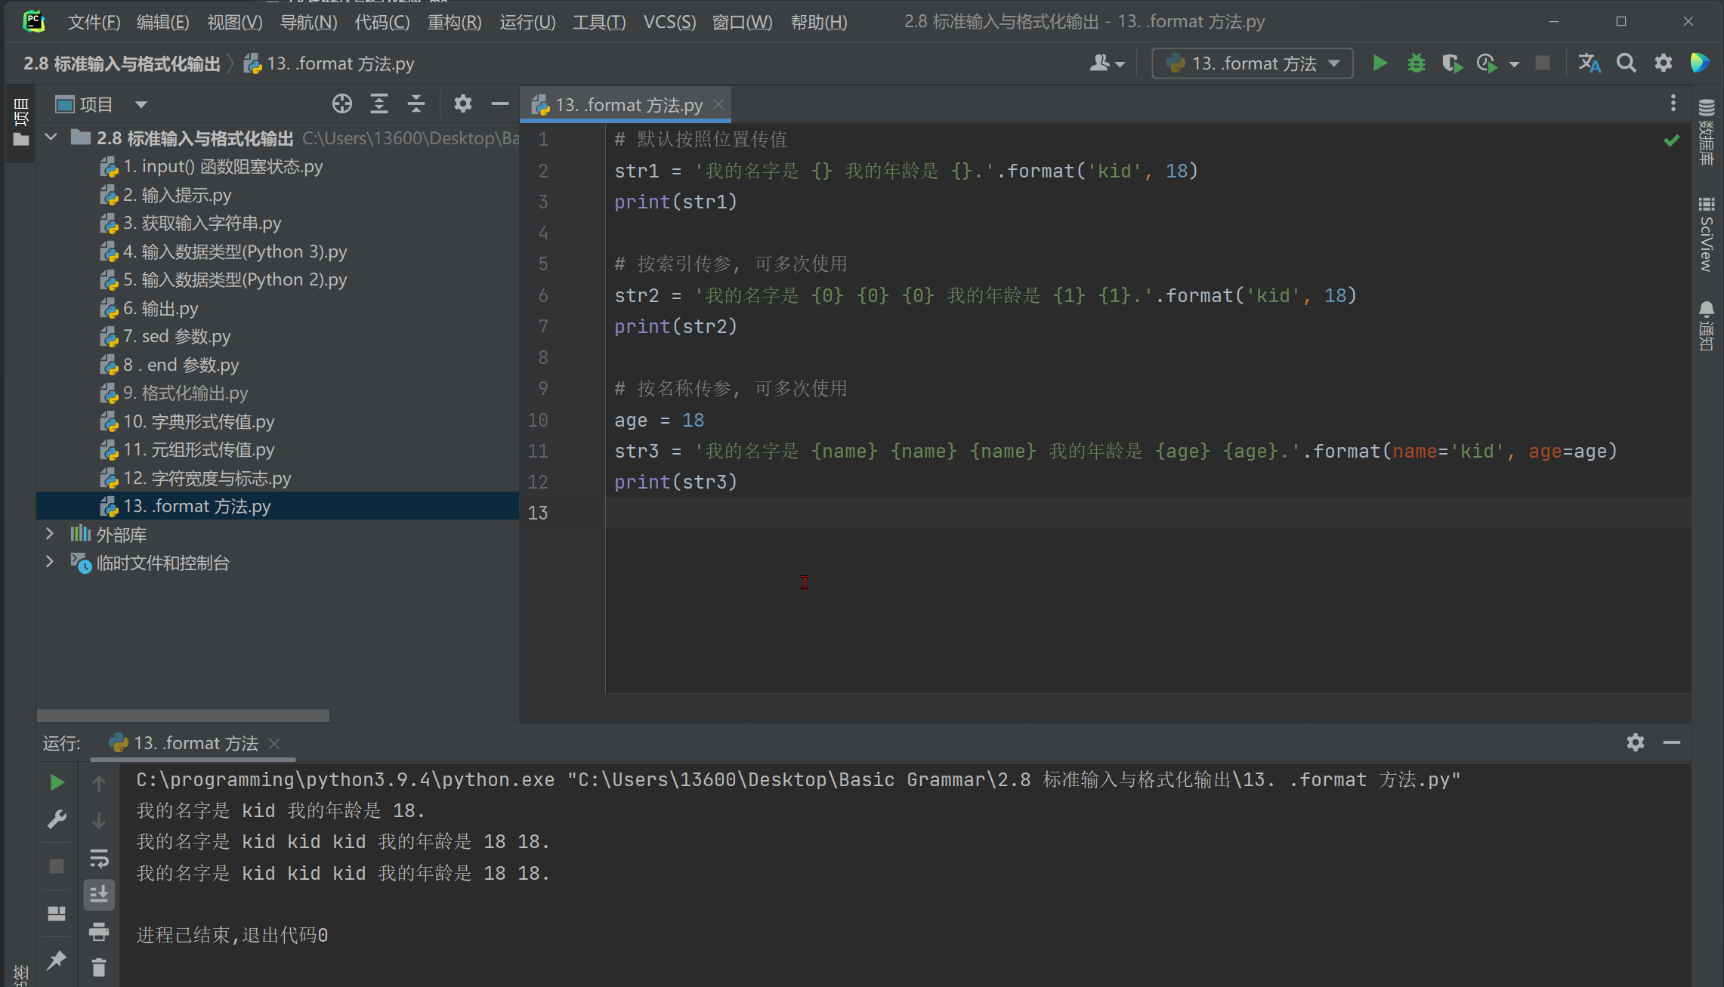Select '12. 字符宽度与标志.py' in project tree
Screen dimensions: 1724x987
click(207, 479)
